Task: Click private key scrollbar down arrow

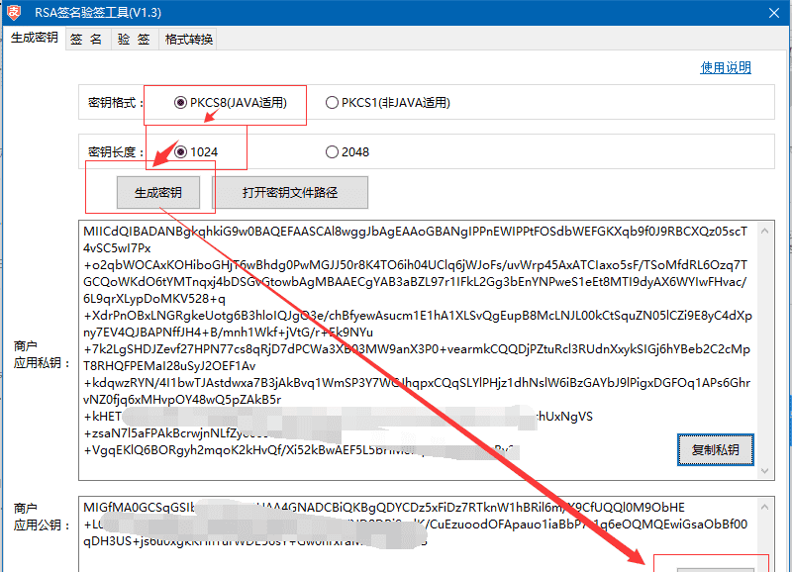Action: (x=764, y=470)
